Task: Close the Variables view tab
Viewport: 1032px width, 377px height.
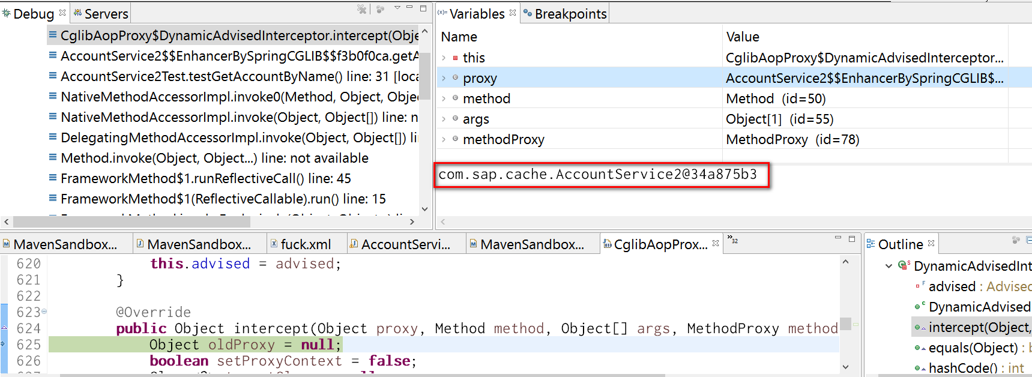Action: [513, 12]
